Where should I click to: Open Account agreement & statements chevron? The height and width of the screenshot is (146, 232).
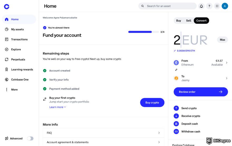point(159,142)
